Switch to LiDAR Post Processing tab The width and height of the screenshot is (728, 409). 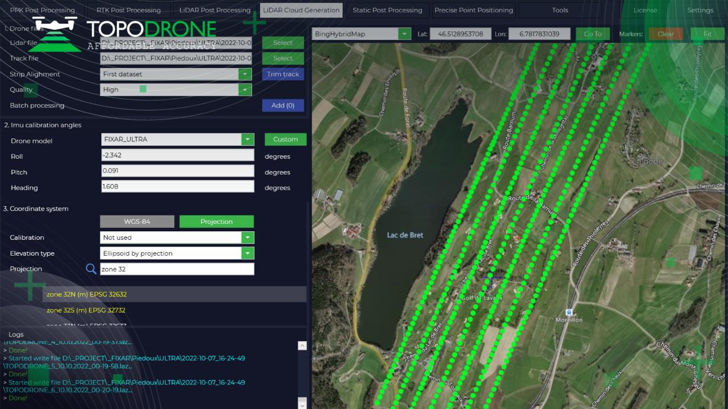point(214,10)
